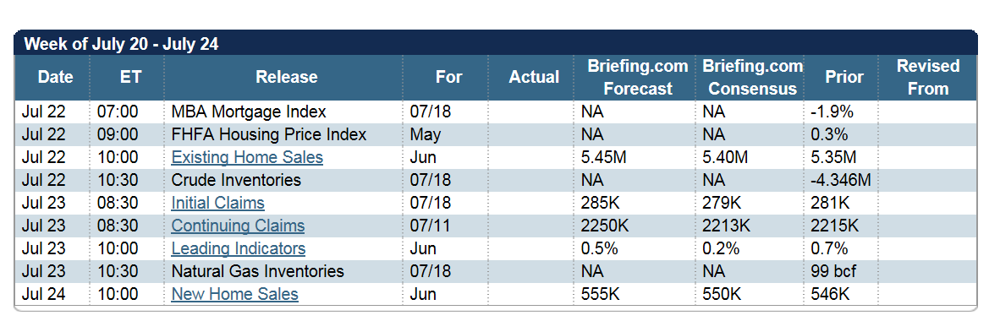Select the MBA Mortgage Index release name
This screenshot has height=332, width=1000.
click(249, 112)
